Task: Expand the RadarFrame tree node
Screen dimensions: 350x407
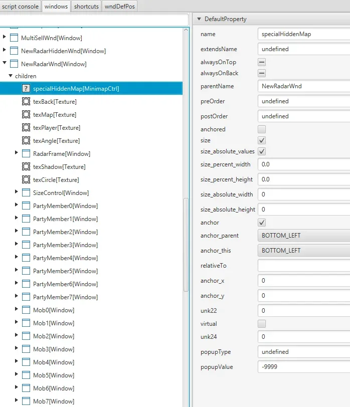Action: [17, 152]
